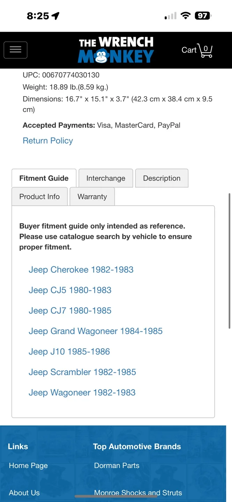Open Jeep Cherokee 1982-1983 fitment link
Image resolution: width=232 pixels, height=502 pixels.
click(x=81, y=269)
